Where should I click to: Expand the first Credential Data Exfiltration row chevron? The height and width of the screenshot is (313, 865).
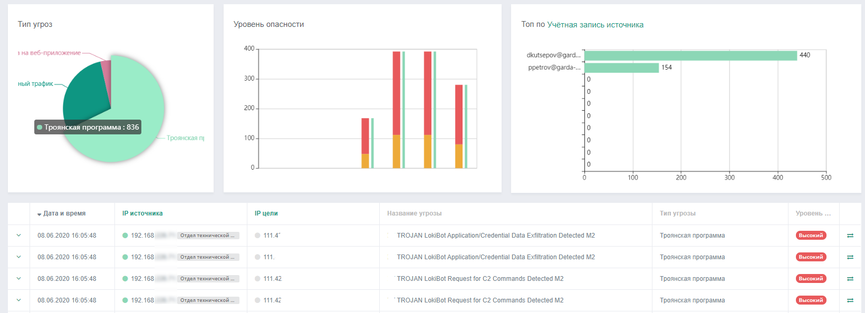pos(18,236)
